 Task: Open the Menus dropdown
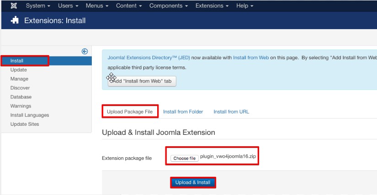coord(97,6)
